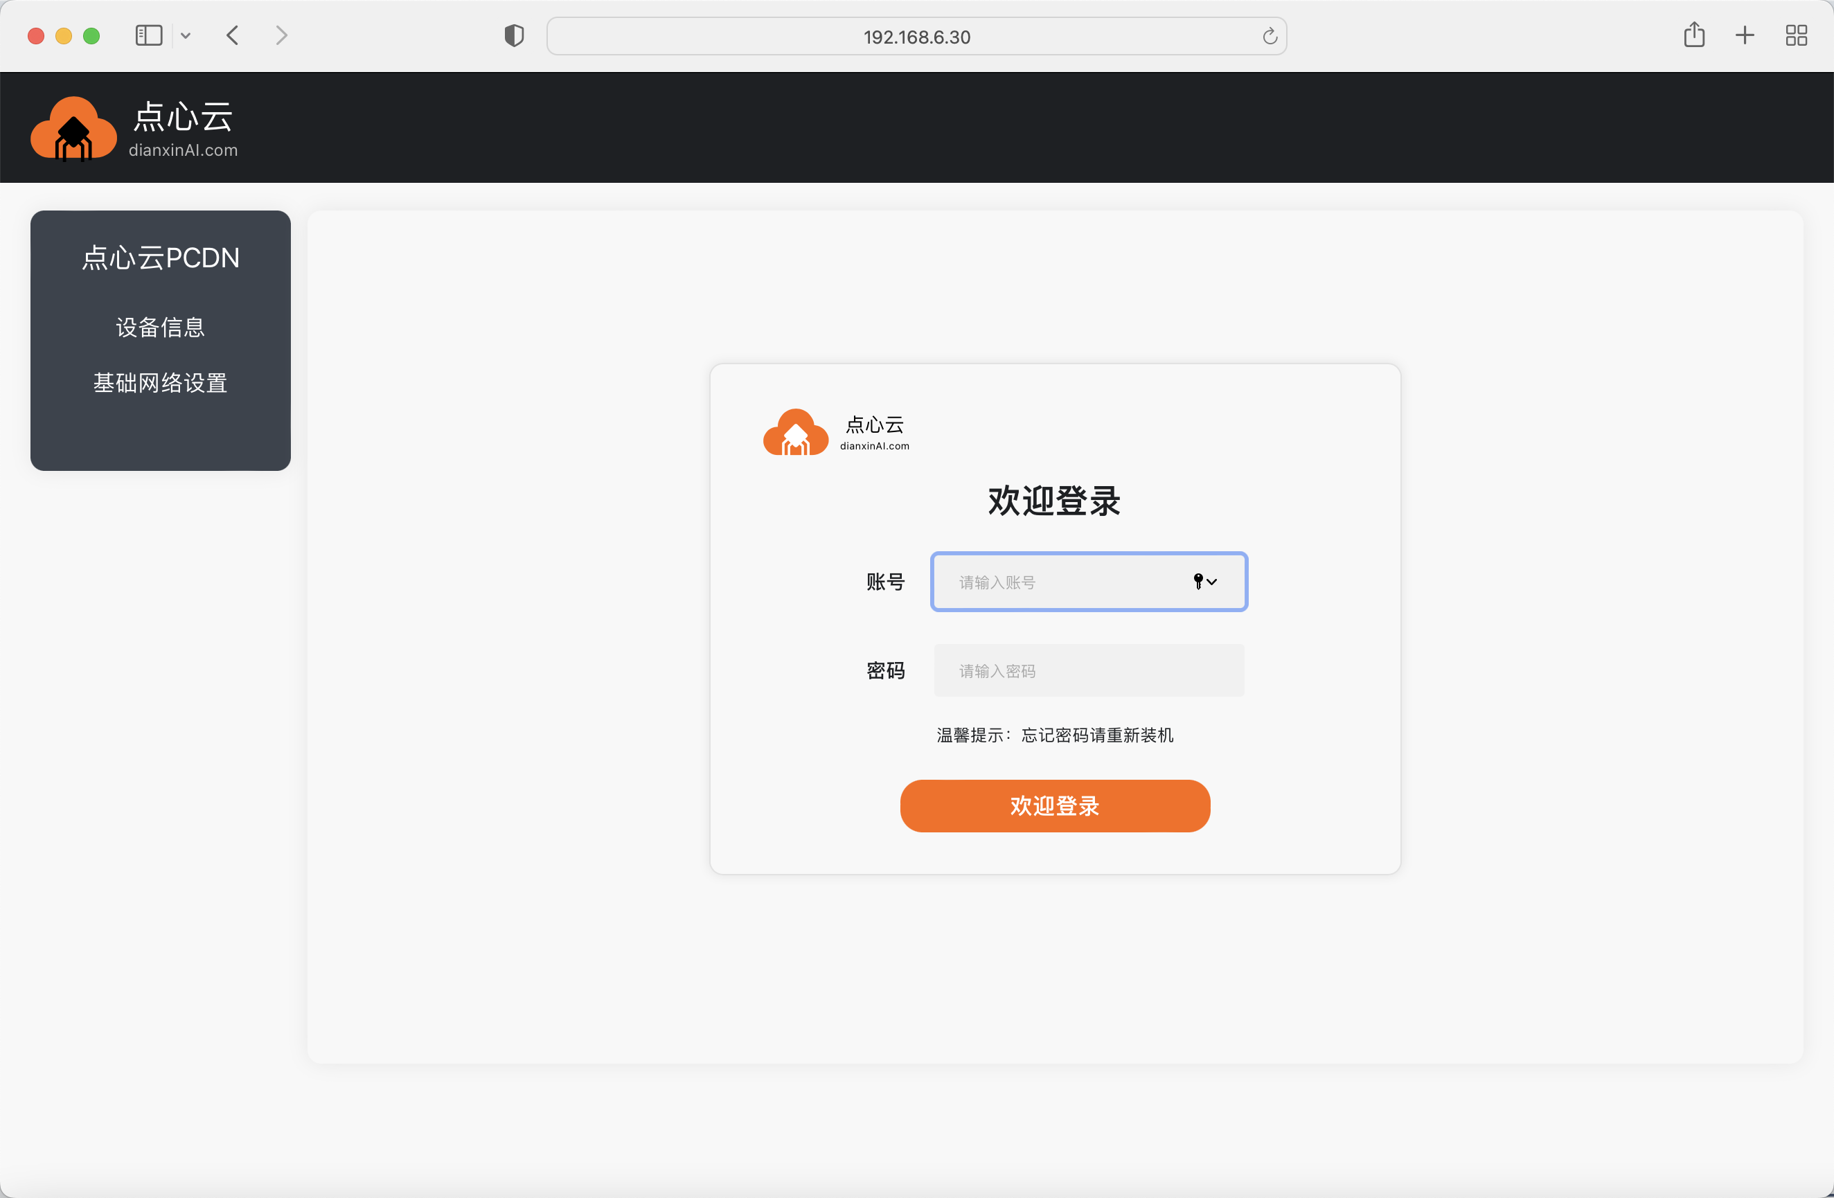Click the 温馨提示 forgot-password hint text
This screenshot has width=1834, height=1198.
(1055, 735)
